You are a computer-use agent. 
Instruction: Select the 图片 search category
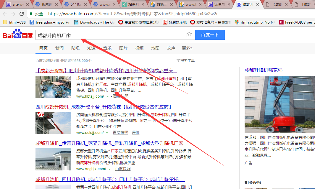tap(123, 48)
